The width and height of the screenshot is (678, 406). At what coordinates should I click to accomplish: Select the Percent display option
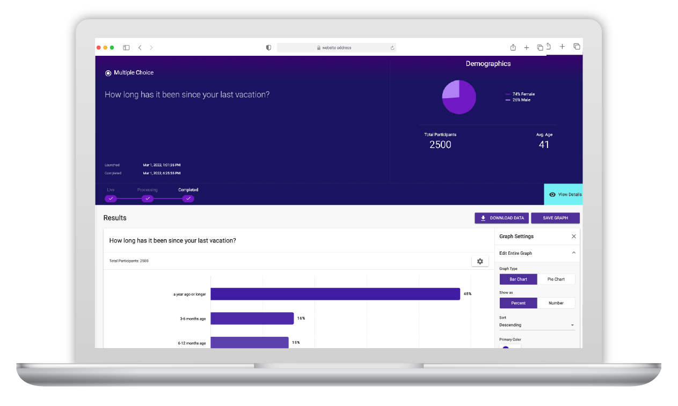[x=519, y=303]
